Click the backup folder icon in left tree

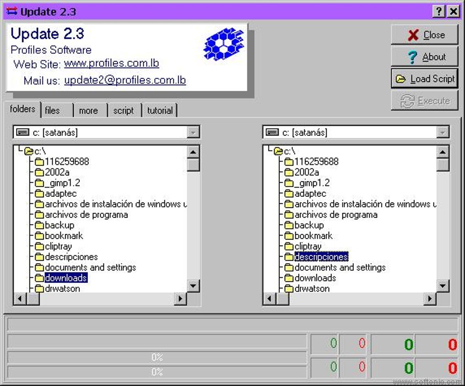pos(39,225)
